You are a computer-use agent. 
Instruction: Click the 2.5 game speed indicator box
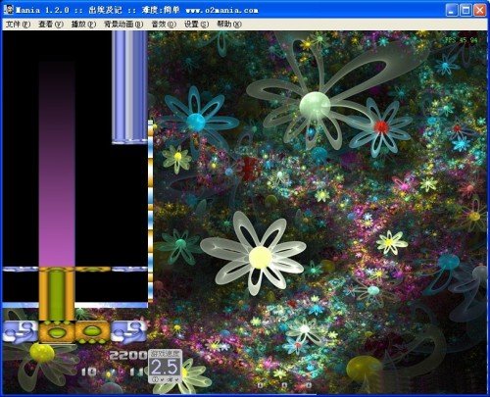165,367
